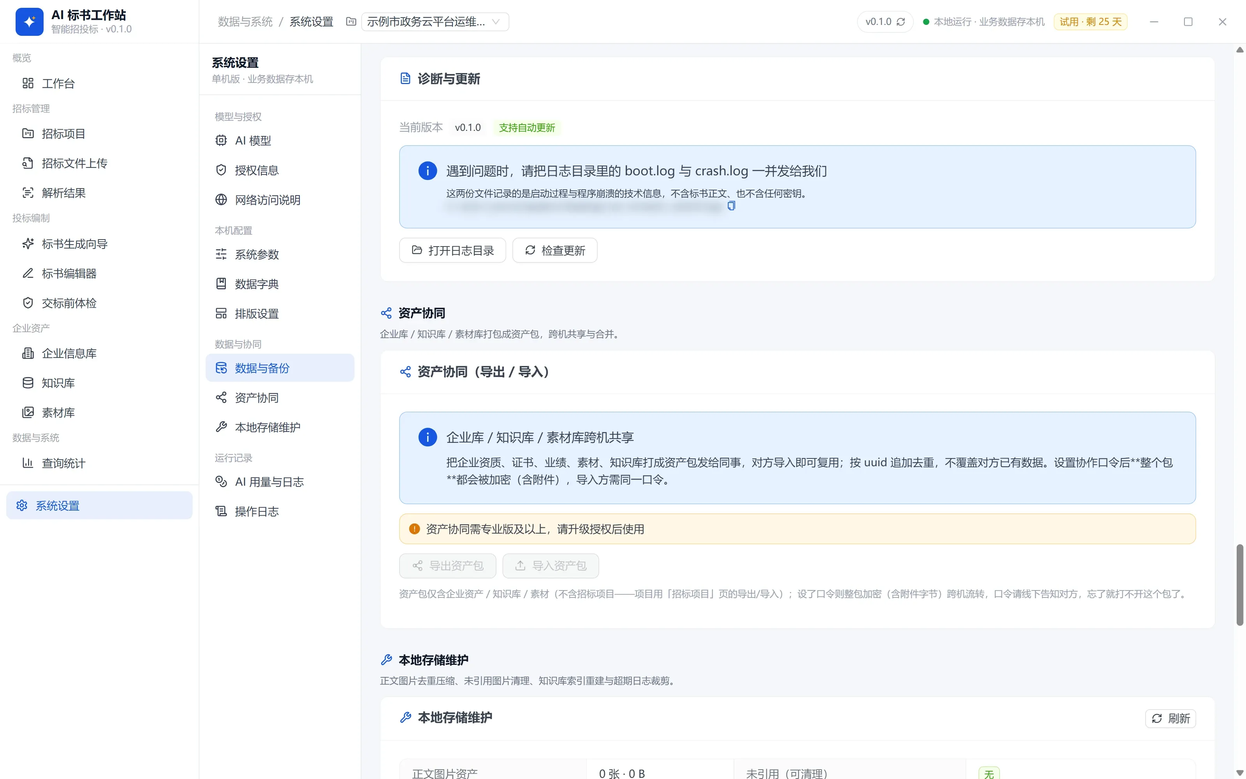Open 授权信息 settings section
1246x779 pixels.
(x=280, y=170)
